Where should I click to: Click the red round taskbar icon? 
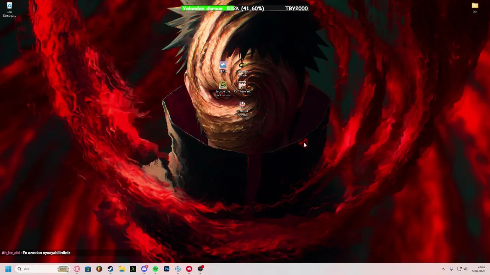(x=189, y=269)
